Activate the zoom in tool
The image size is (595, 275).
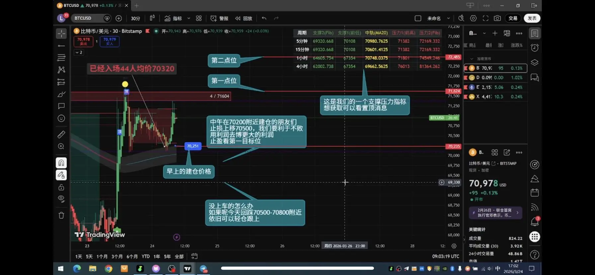61,146
